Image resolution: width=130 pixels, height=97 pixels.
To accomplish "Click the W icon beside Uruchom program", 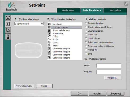I will pyautogui.click(x=49, y=27).
